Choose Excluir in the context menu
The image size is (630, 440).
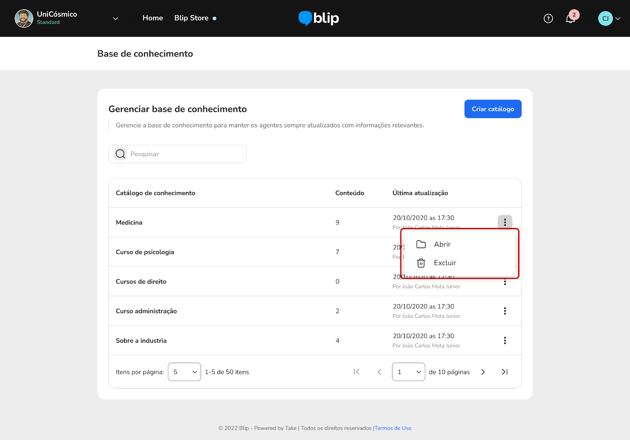coord(445,263)
